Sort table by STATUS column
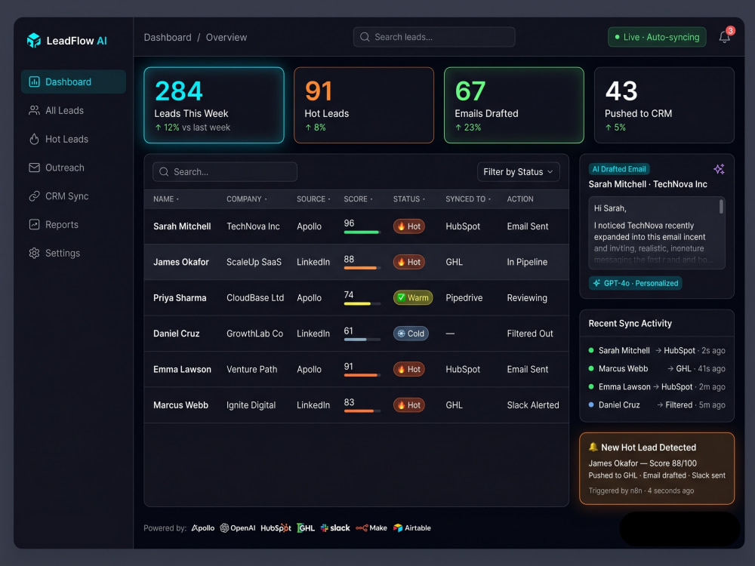Screen dimensions: 755x566 tap(408, 198)
